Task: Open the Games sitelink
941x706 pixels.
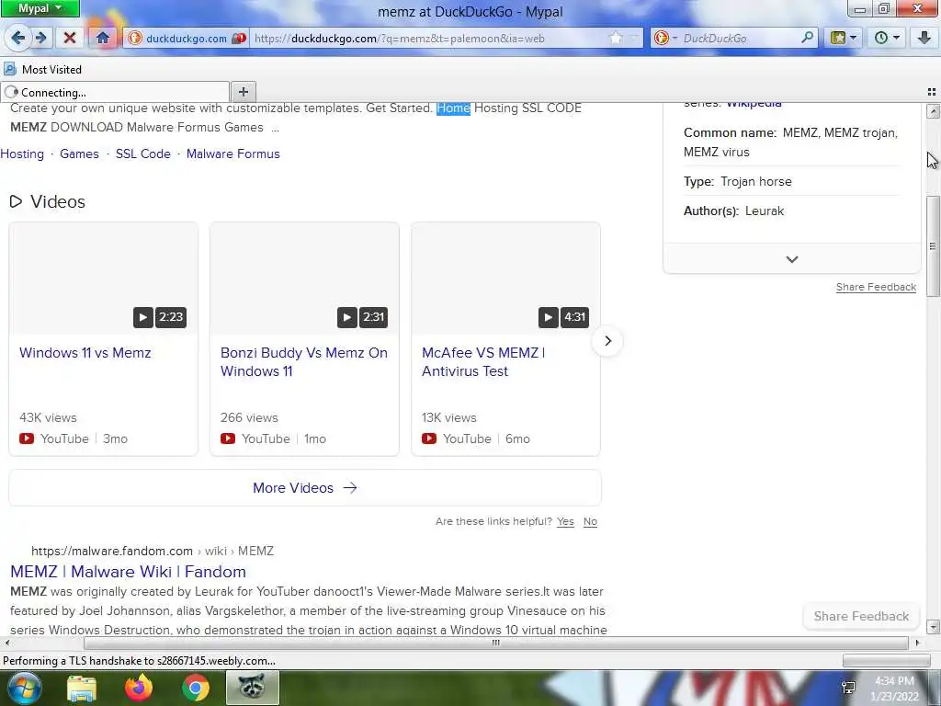Action: (79, 154)
